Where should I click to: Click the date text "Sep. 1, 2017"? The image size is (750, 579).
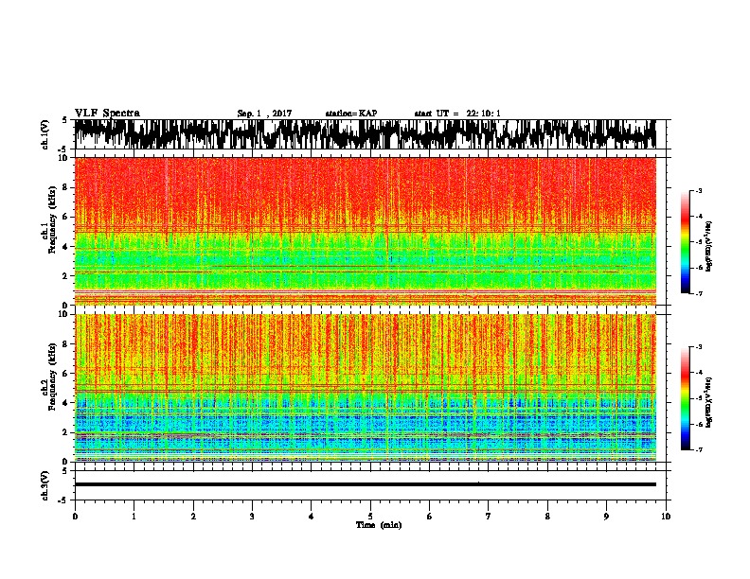264,114
